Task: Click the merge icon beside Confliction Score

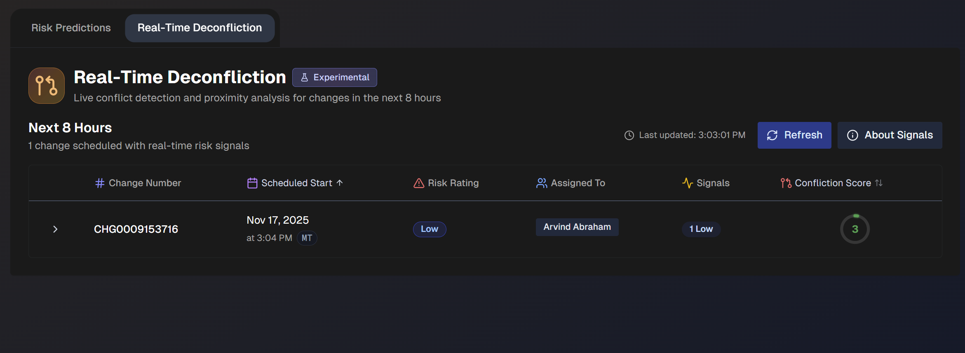Action: (786, 183)
